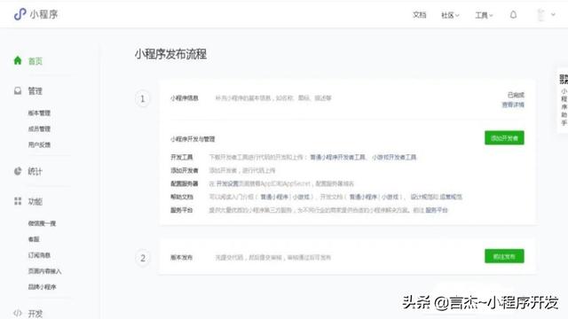Click the 小程序开发与管理 section title
This screenshot has width=568, height=319.
(193, 139)
